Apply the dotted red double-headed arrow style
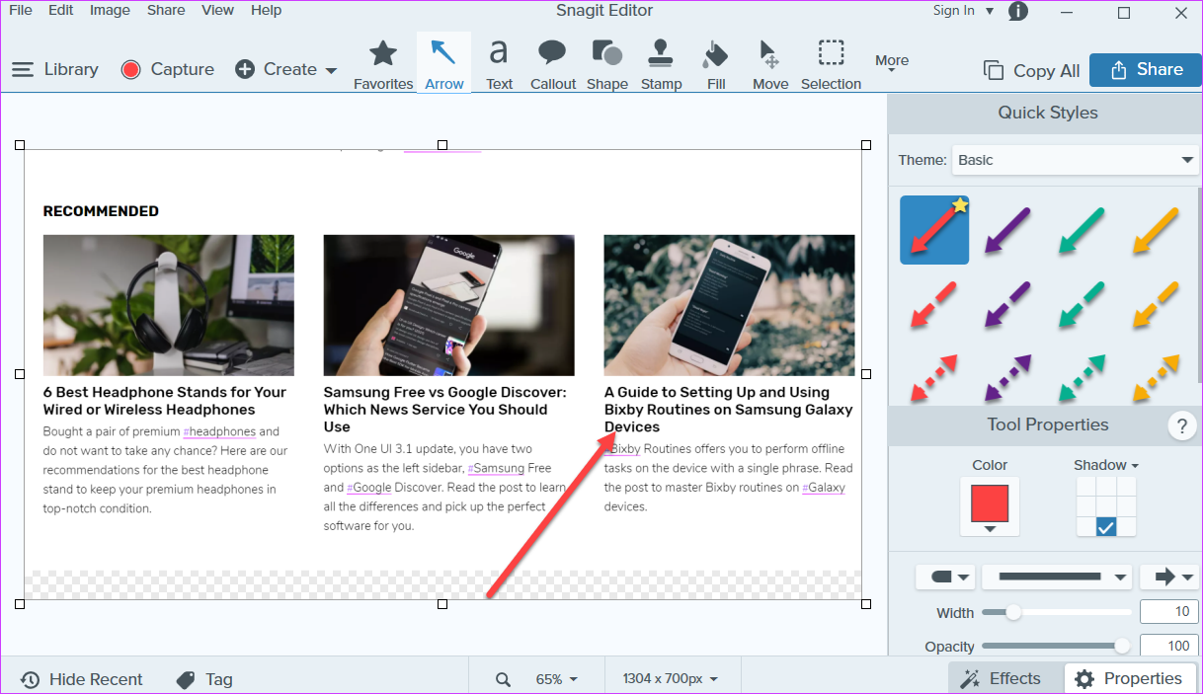 (934, 379)
